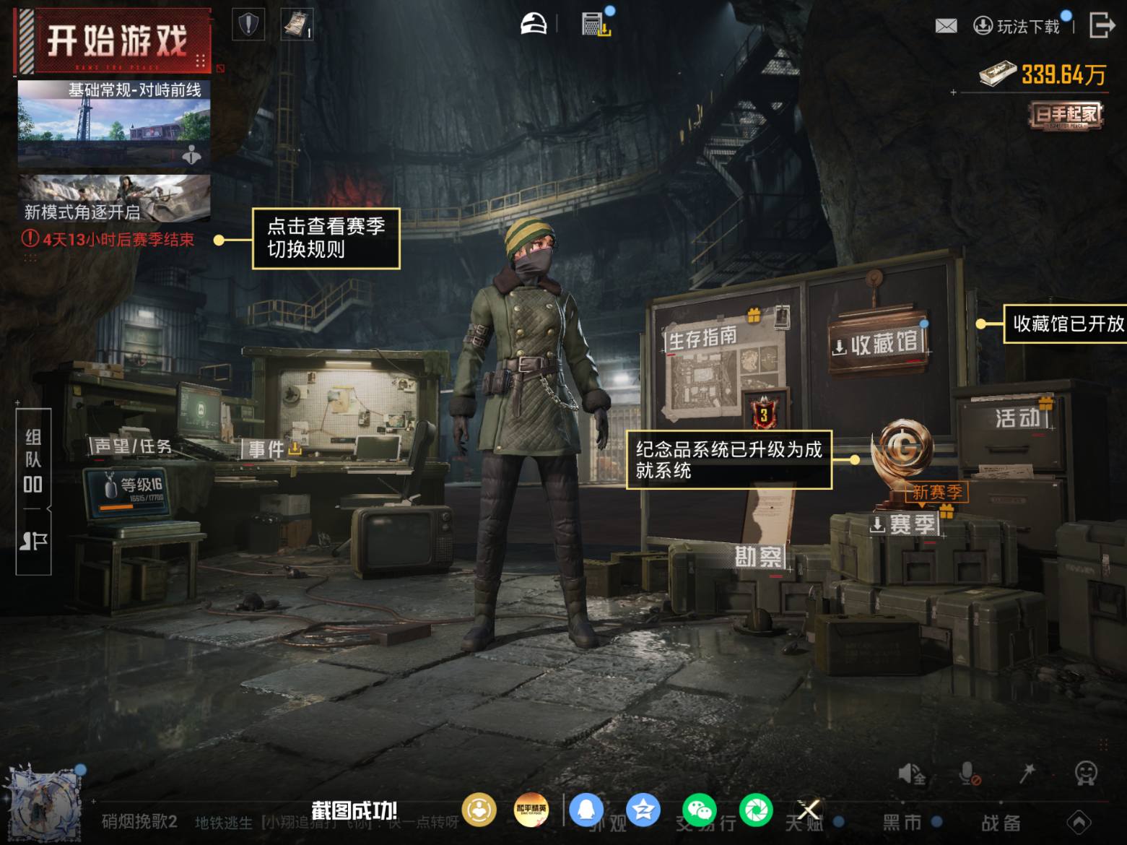Image resolution: width=1127 pixels, height=845 pixels.
Task: Click the flag icon in team panel
Action: pos(33,541)
